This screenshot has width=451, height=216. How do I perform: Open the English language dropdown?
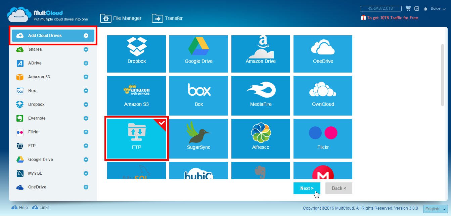435,209
